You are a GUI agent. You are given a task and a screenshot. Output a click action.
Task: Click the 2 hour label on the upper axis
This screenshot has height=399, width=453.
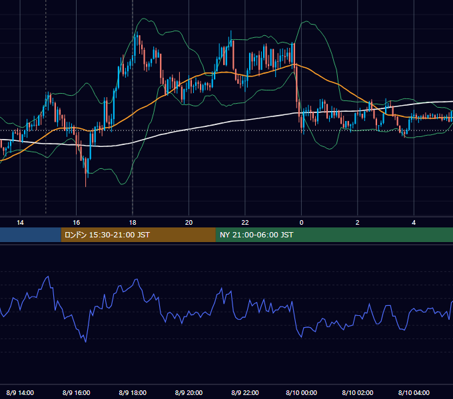[357, 223]
